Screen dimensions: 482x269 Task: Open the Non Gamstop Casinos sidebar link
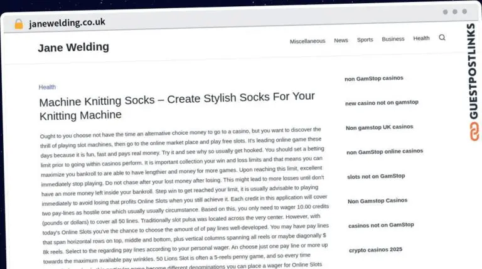click(377, 201)
